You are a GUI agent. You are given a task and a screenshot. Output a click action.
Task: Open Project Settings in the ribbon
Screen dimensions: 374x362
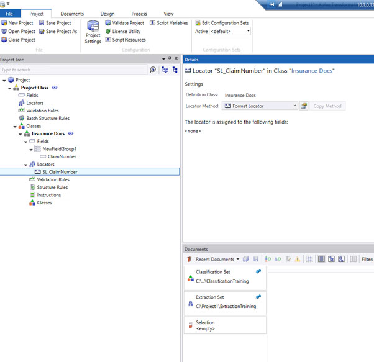tap(93, 31)
